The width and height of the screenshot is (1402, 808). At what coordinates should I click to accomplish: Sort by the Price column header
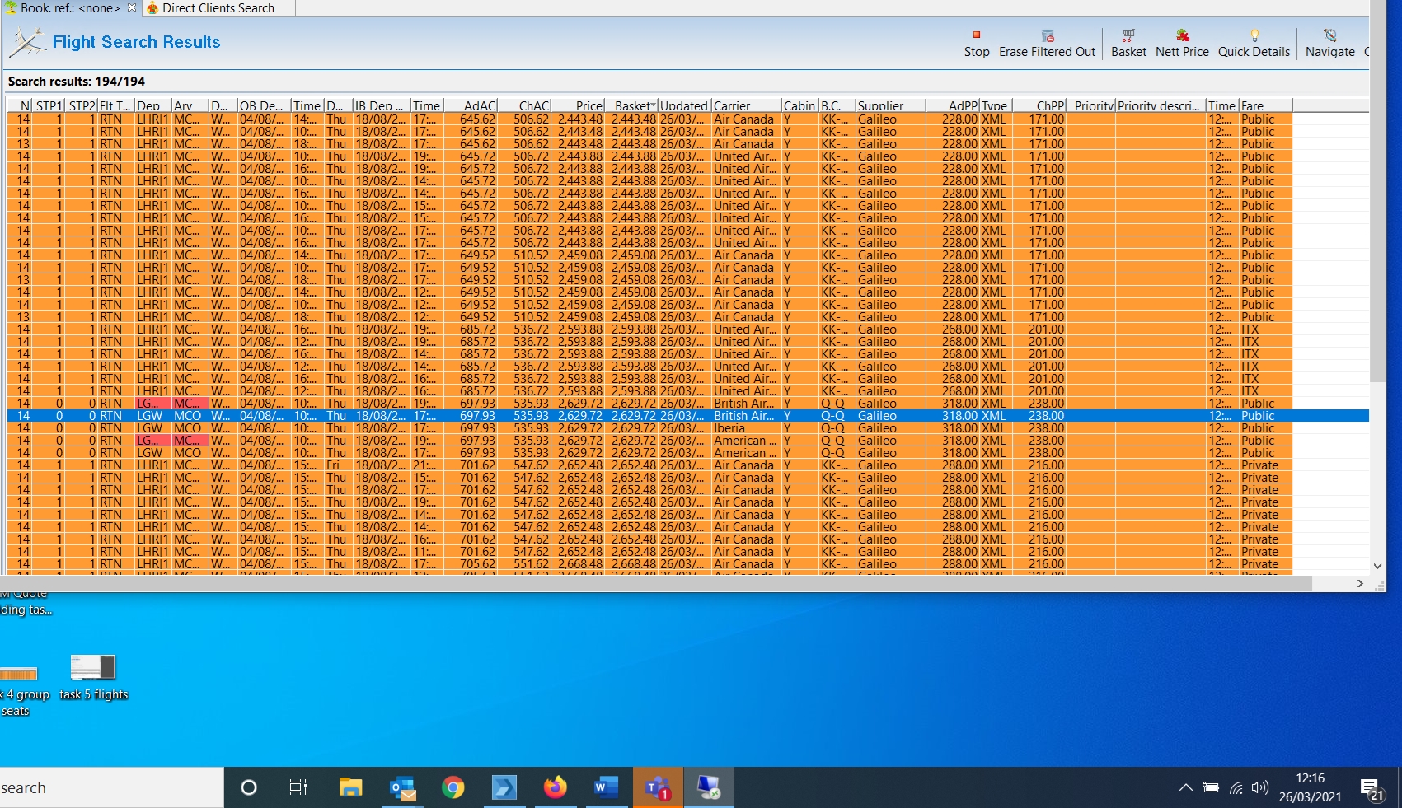(579, 105)
